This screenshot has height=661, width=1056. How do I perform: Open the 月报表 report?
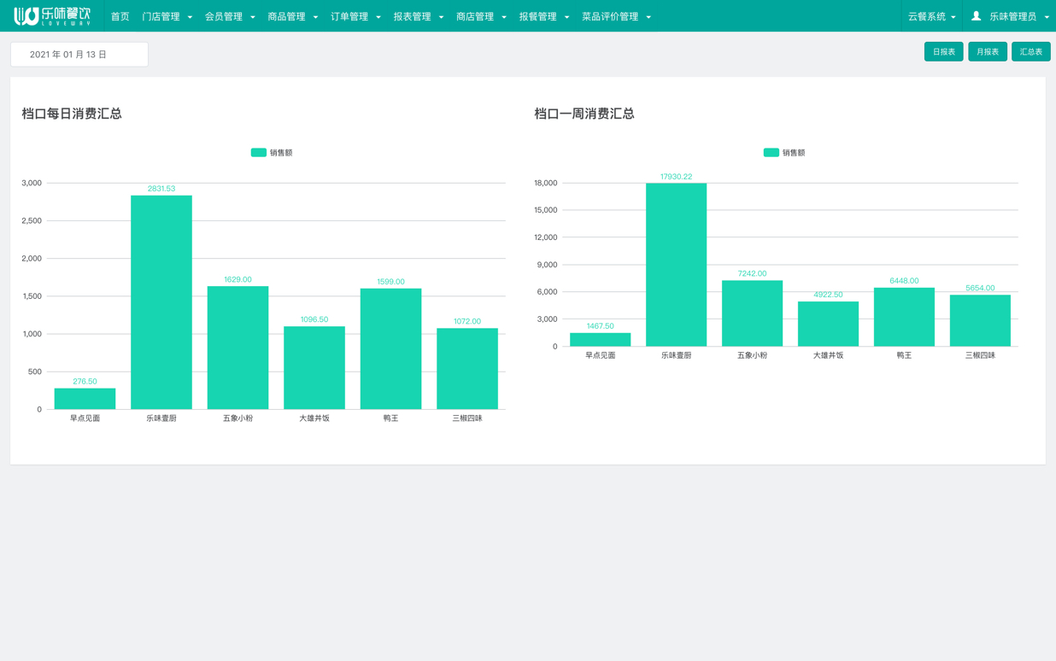pos(988,52)
